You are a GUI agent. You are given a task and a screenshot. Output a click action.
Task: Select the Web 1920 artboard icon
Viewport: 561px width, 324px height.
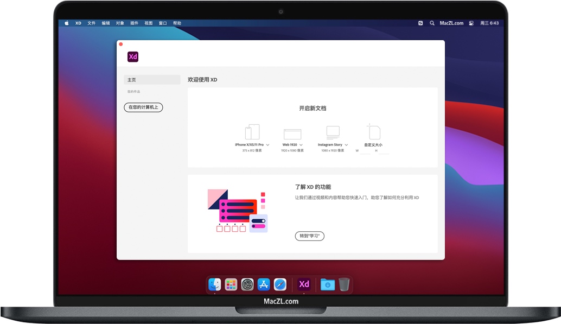click(292, 134)
